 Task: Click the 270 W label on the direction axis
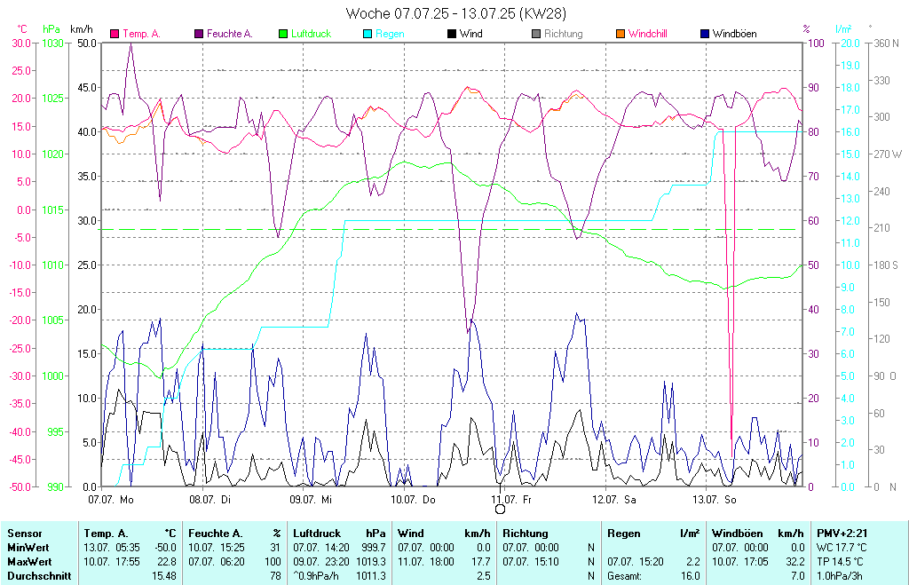(888, 154)
